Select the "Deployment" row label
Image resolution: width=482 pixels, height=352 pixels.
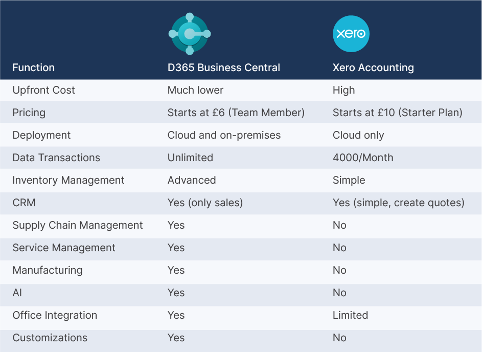click(41, 135)
